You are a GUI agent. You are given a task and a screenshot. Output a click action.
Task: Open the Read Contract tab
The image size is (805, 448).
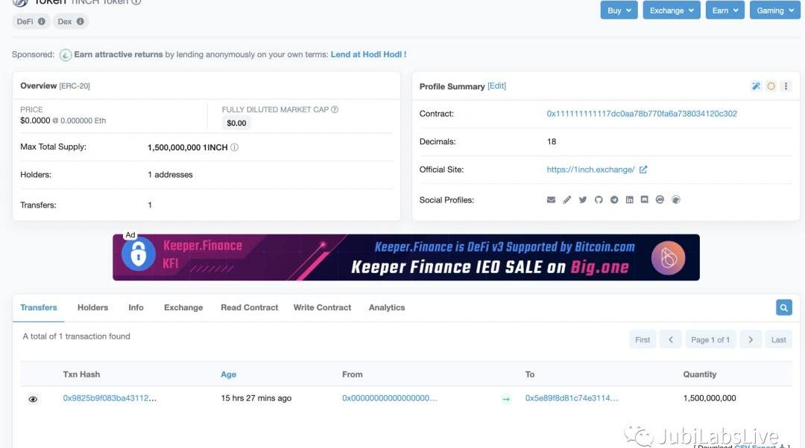click(249, 307)
